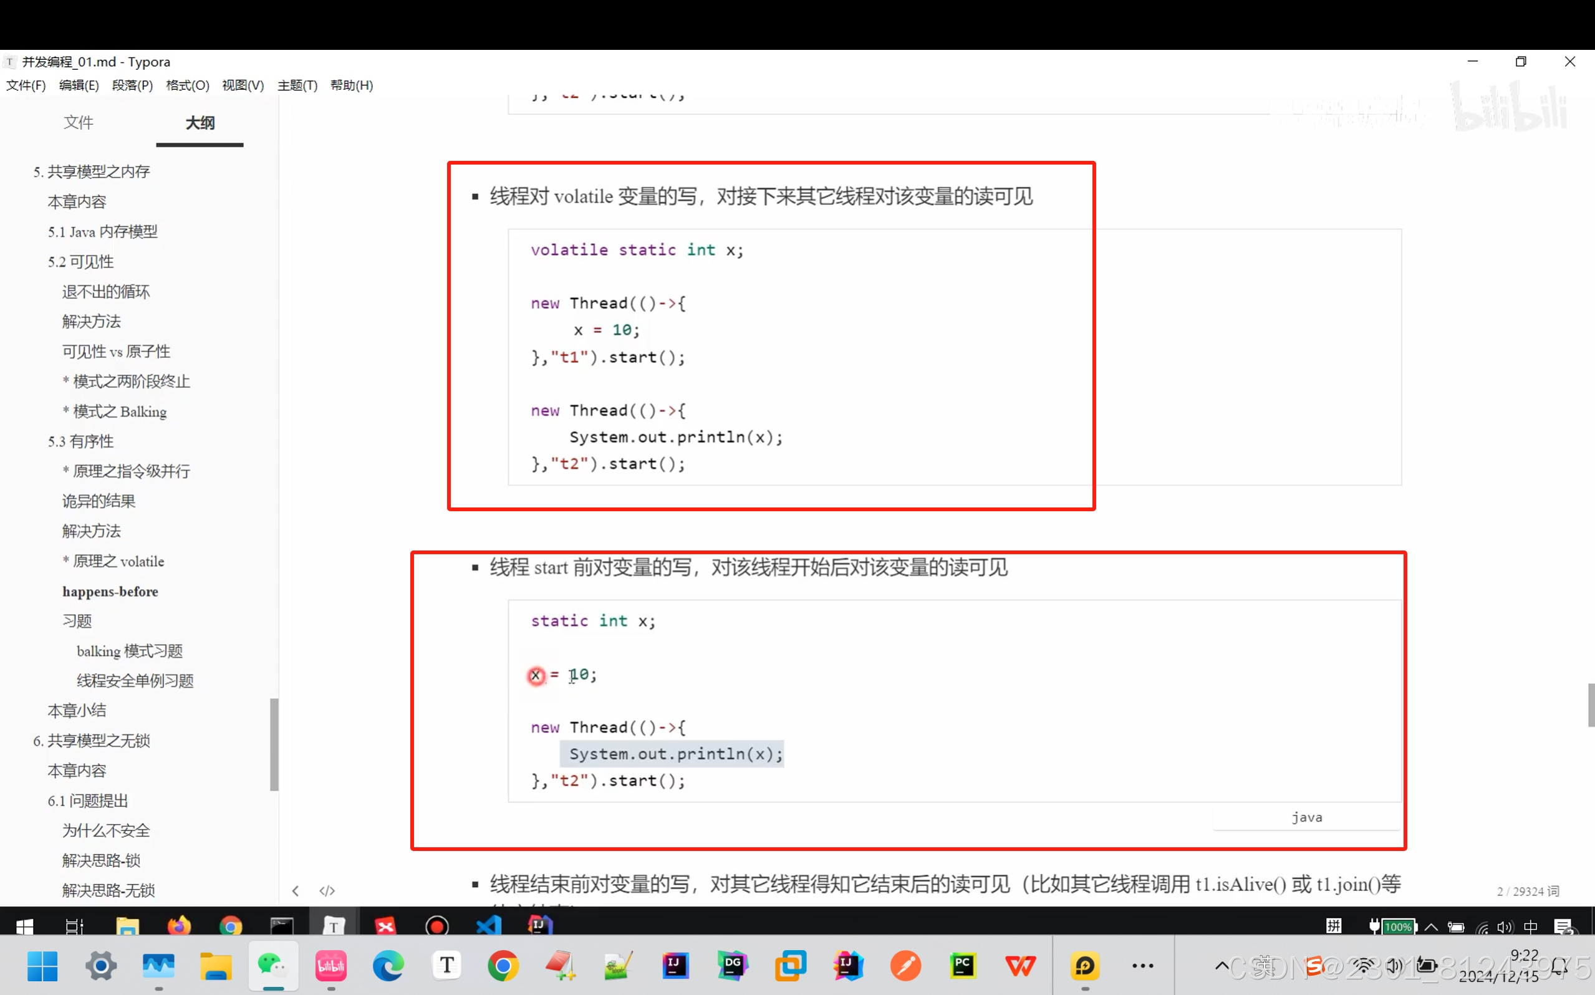
Task: Change code block language field java
Action: coord(1306,817)
